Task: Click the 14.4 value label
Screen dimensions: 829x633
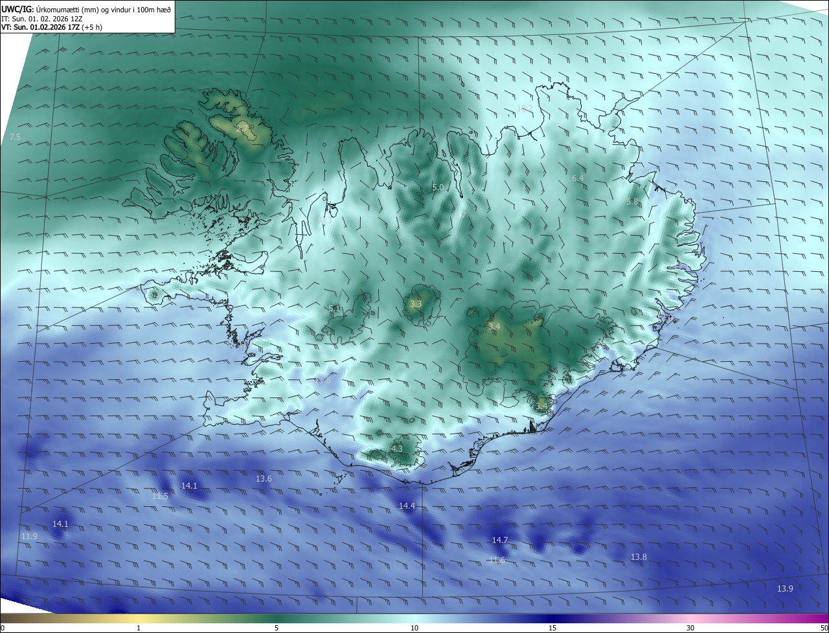Action: click(x=407, y=506)
